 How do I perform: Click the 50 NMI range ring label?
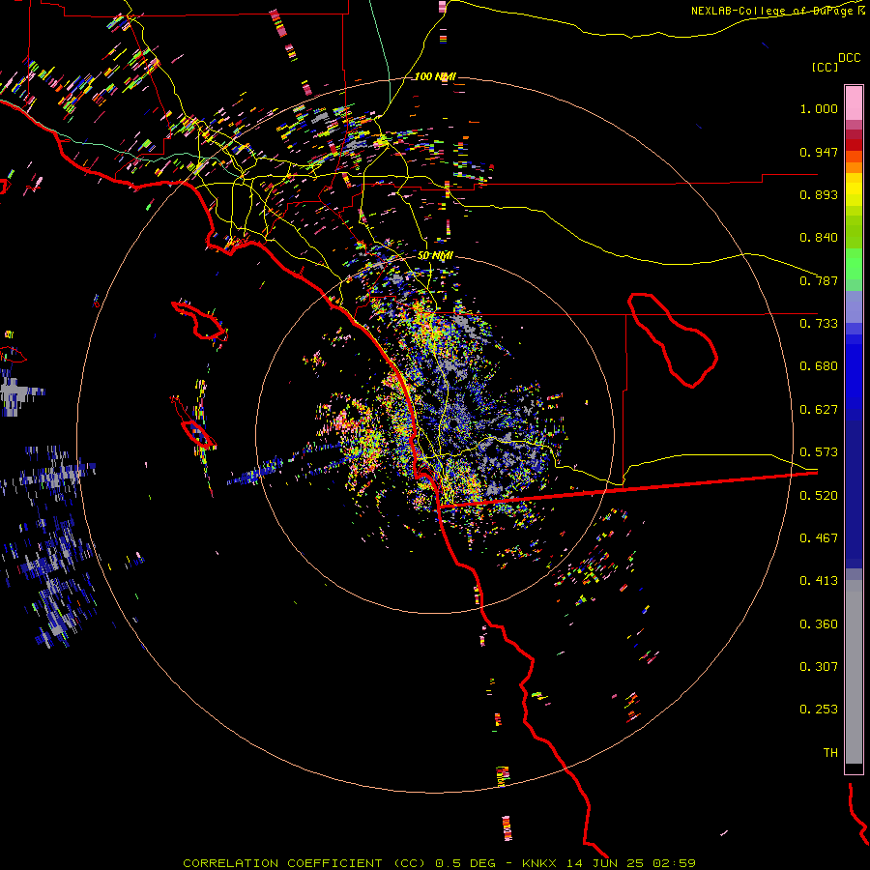435,256
